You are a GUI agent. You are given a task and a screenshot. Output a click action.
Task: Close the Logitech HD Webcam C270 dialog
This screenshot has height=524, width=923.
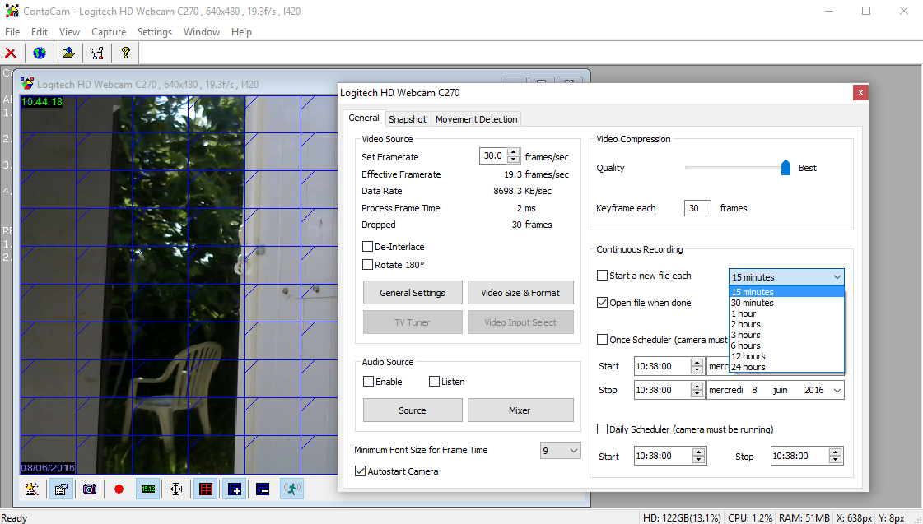[860, 92]
